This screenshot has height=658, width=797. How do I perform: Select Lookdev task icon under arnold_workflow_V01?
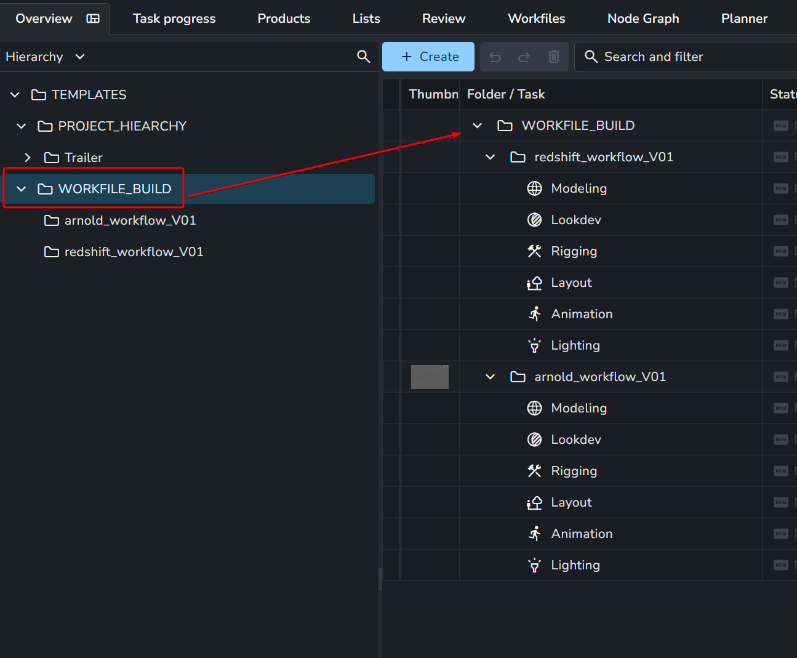(x=534, y=439)
